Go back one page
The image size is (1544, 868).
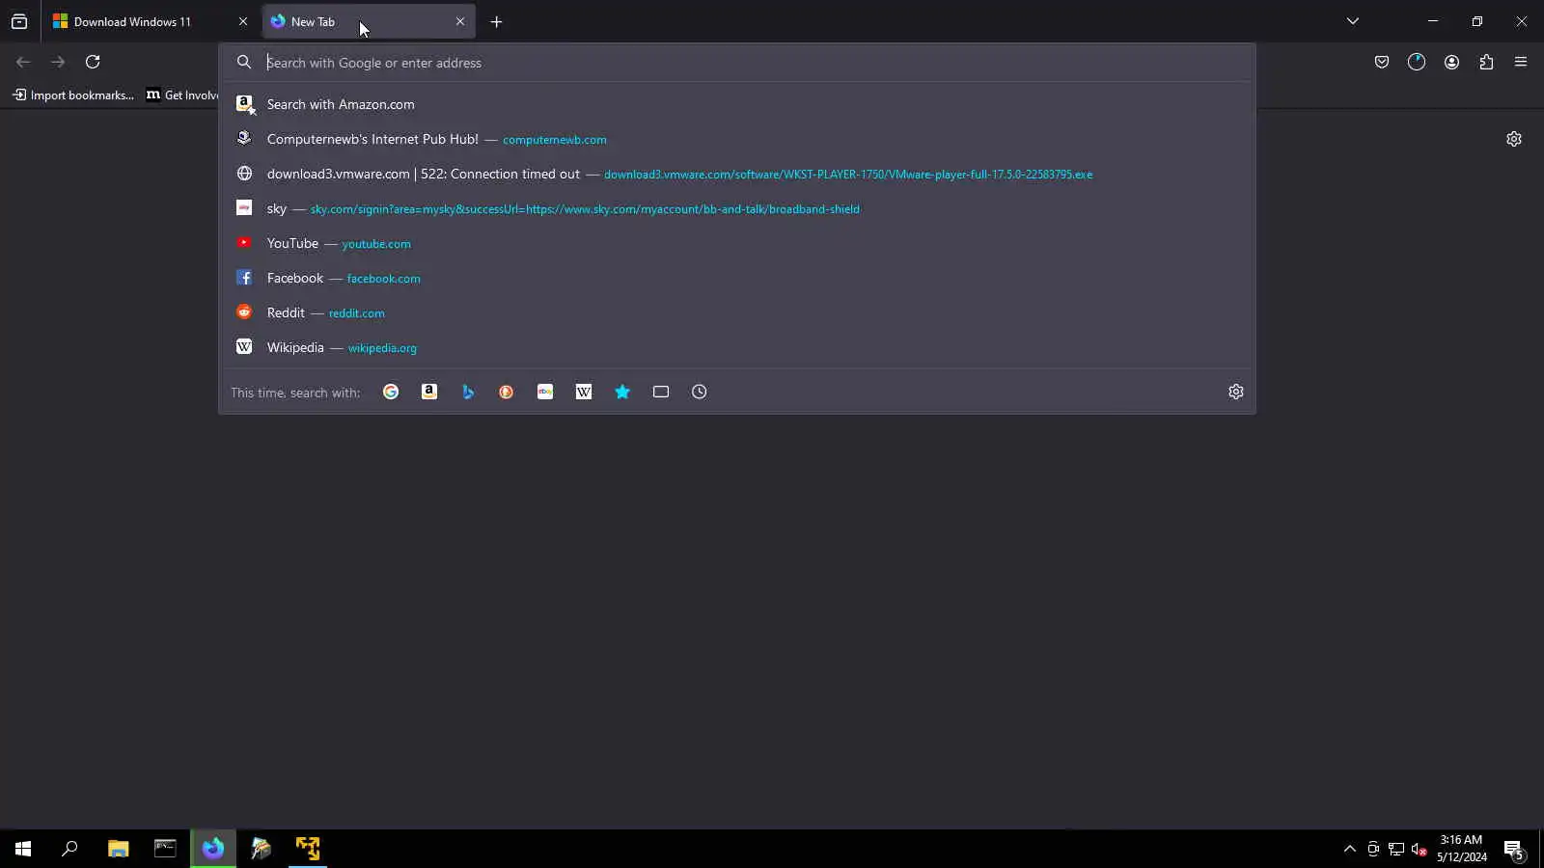point(23,62)
